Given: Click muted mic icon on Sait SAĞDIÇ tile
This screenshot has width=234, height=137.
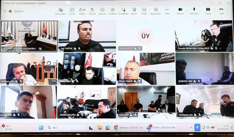Looking at the screenshot, I should (x=79, y=49).
